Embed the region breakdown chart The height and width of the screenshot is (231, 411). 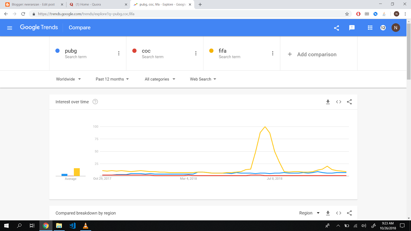[x=339, y=213]
